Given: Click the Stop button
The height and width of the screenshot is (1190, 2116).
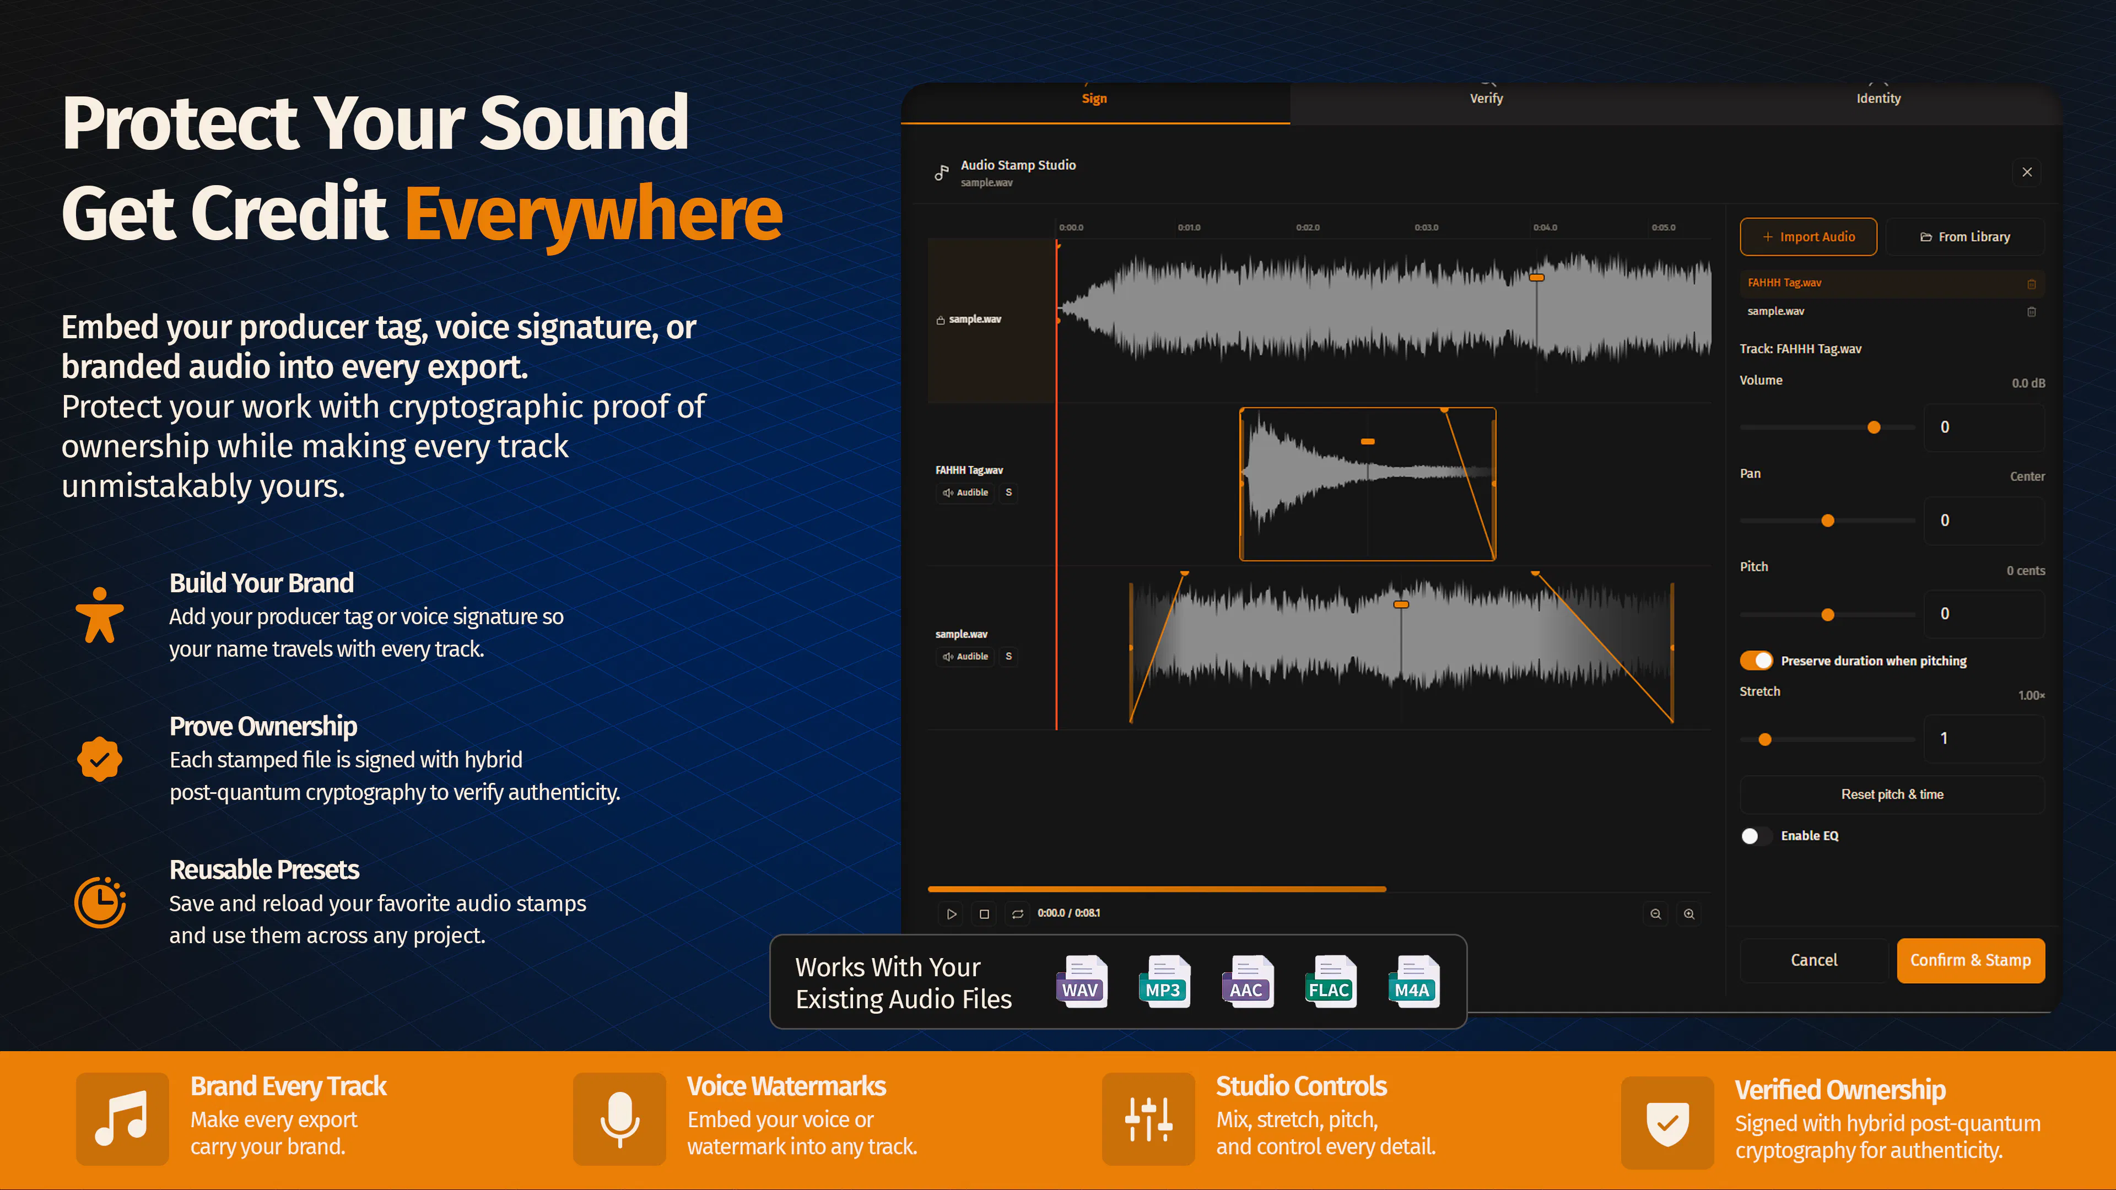Looking at the screenshot, I should pyautogui.click(x=984, y=913).
